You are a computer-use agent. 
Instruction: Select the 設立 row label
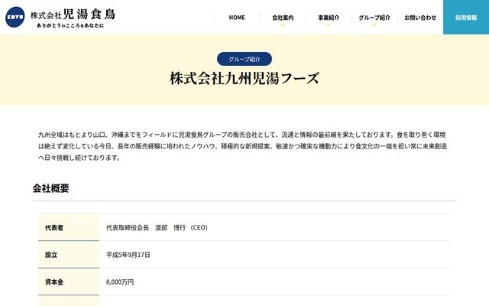[x=51, y=255]
